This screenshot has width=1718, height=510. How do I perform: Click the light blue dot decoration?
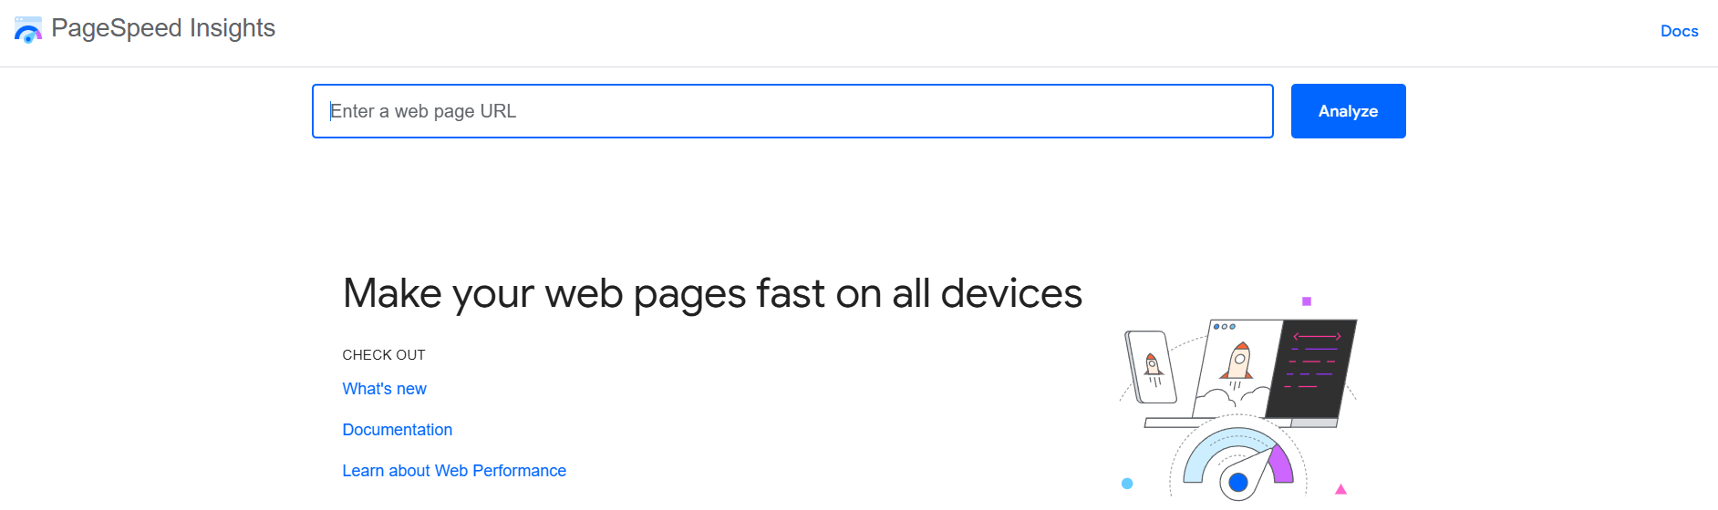coord(1127,484)
